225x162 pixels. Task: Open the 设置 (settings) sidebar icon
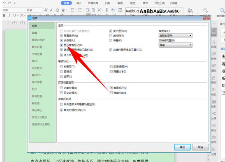click(214, 151)
